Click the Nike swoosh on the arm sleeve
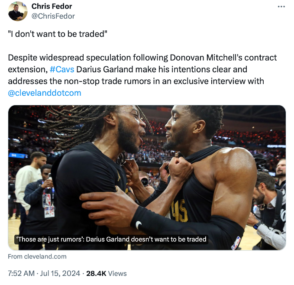 [139, 225]
